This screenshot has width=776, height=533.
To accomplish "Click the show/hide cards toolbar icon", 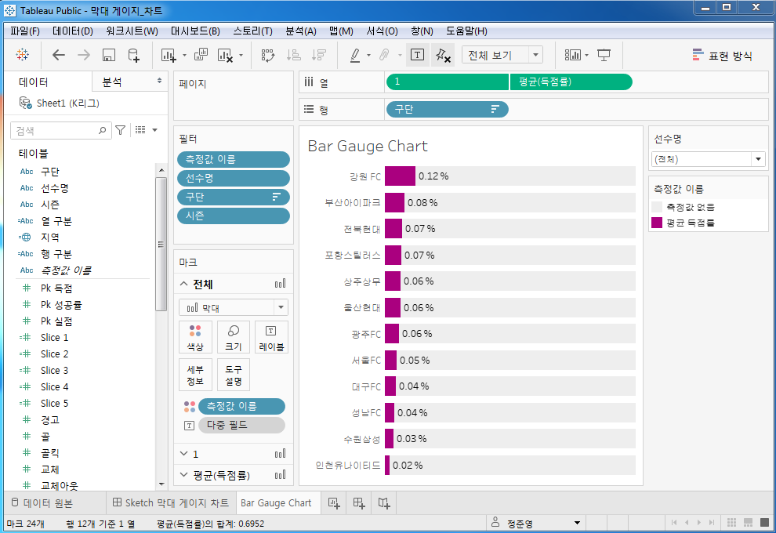I will click(573, 55).
